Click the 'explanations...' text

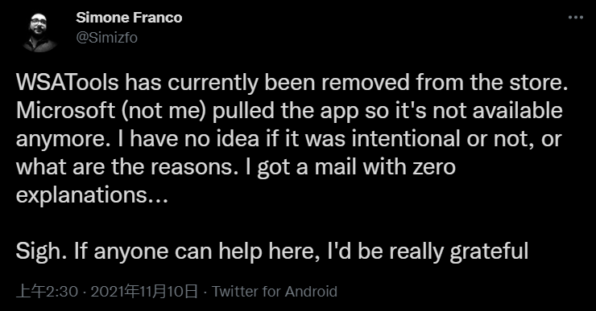tap(92, 195)
